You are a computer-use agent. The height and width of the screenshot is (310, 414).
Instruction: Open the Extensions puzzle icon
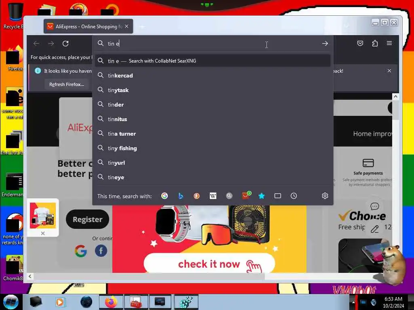[x=375, y=43]
